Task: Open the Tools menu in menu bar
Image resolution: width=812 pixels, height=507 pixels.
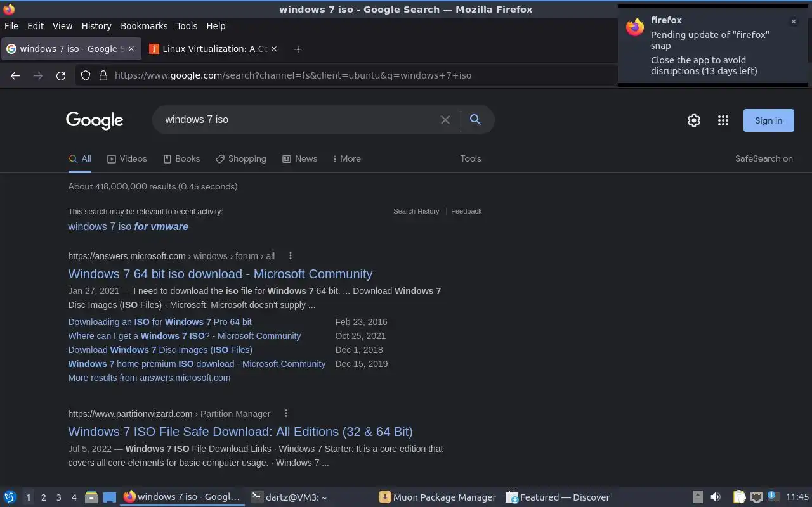Action: [x=187, y=26]
